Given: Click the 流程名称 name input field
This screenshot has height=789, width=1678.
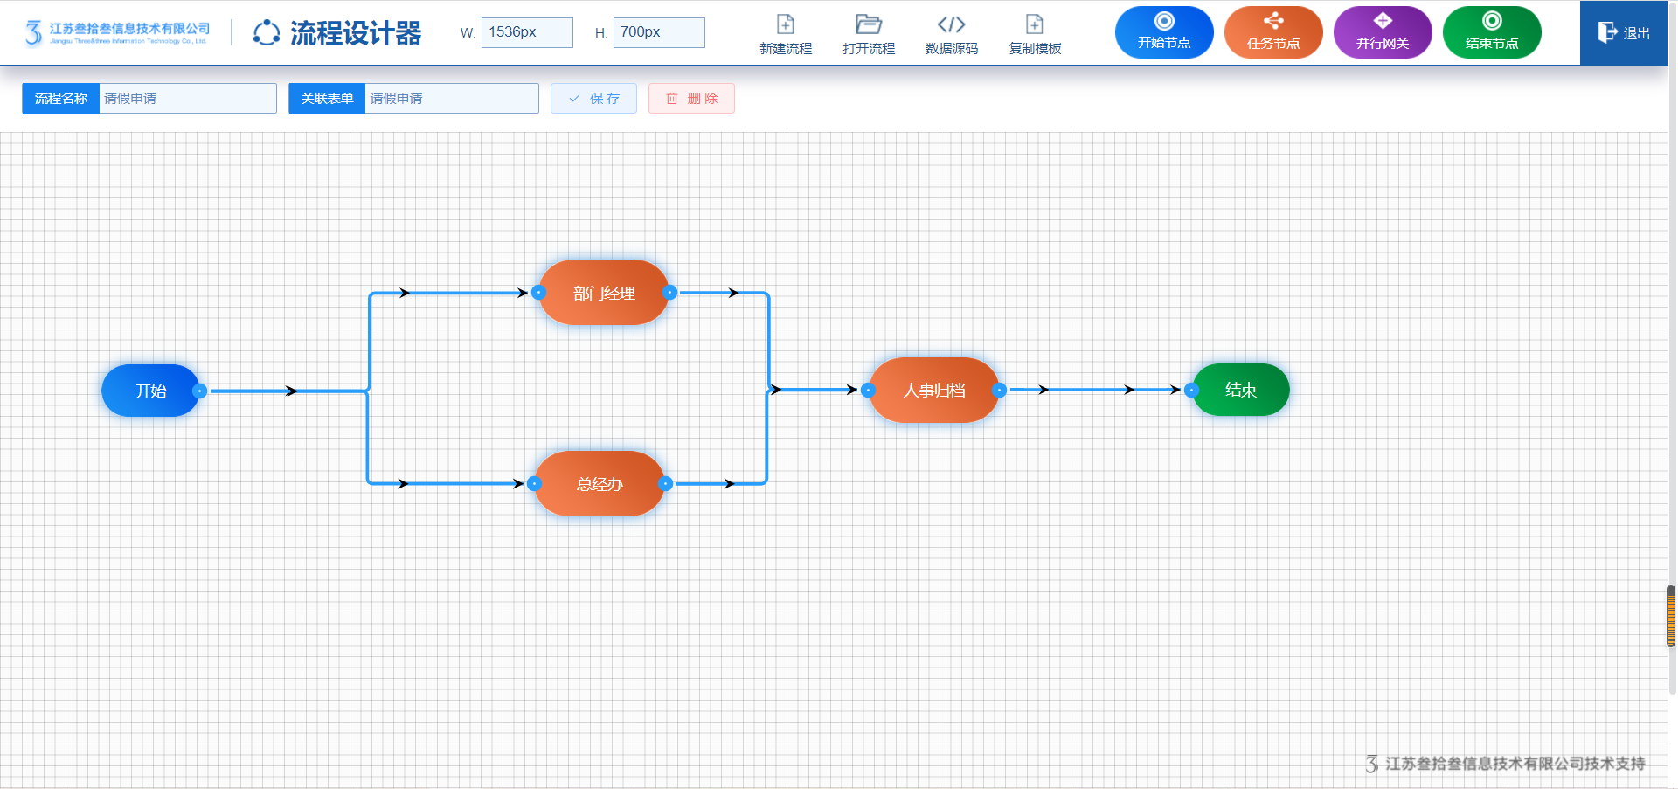Looking at the screenshot, I should click(187, 99).
